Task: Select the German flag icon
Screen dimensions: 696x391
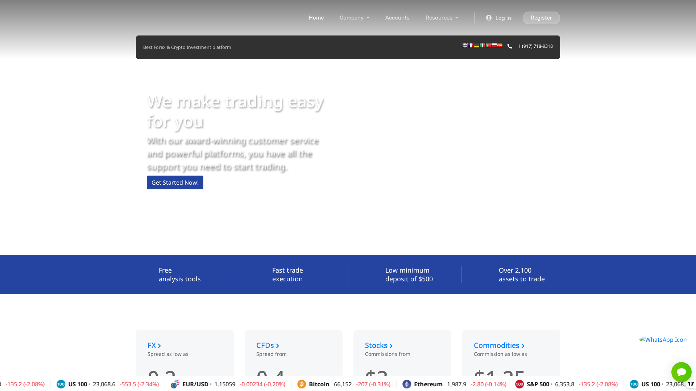Action: (476, 45)
